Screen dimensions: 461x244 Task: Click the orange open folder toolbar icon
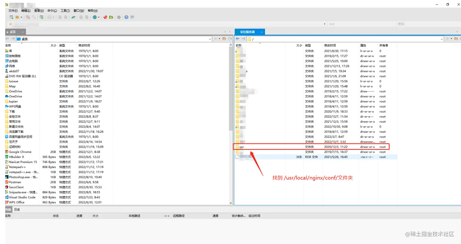click(17, 17)
